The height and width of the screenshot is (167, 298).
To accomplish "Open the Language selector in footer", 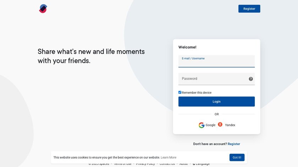I will click(203, 164).
